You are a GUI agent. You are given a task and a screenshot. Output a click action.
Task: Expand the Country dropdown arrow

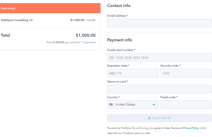click(154, 105)
